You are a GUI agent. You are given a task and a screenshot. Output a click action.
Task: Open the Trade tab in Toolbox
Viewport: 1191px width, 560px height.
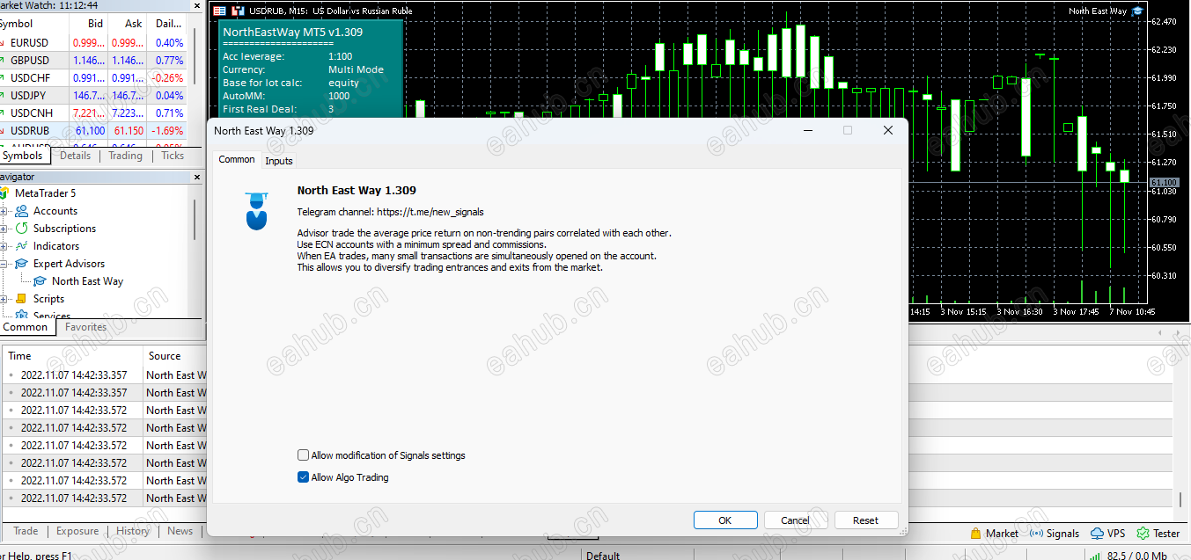click(x=26, y=531)
